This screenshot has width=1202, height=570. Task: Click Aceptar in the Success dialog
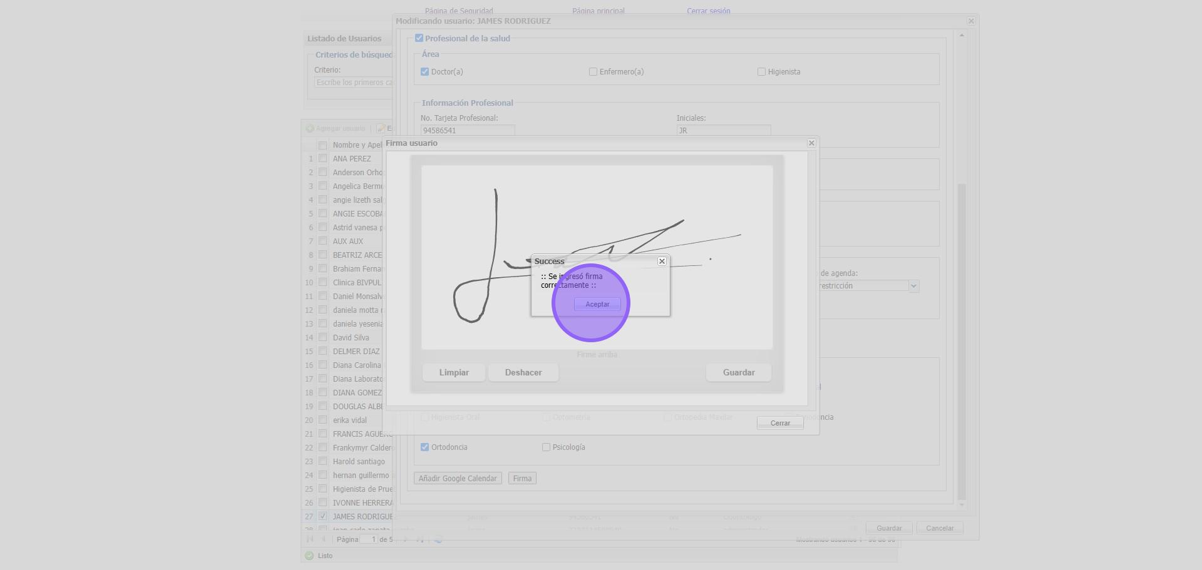597,304
